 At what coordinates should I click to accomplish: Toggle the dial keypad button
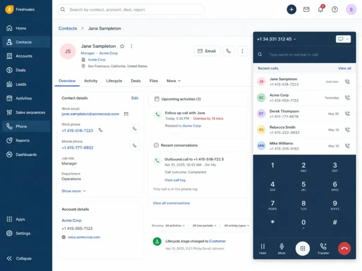(x=303, y=248)
